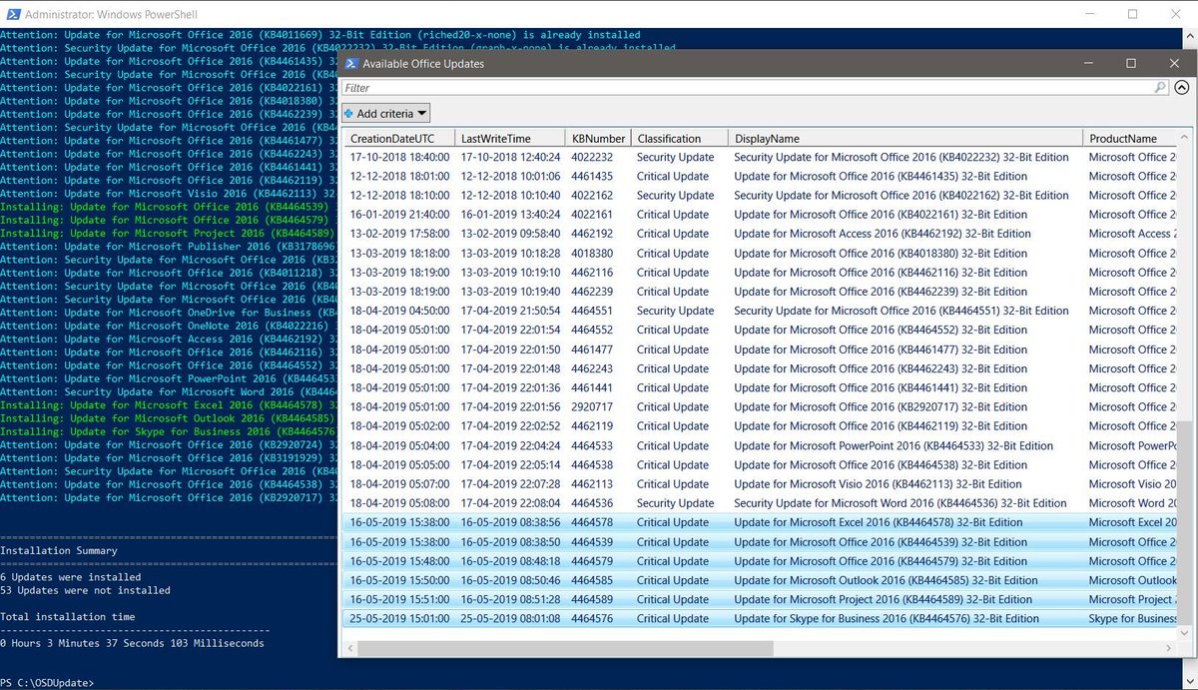Viewport: 1198px width, 690px height.
Task: Click '6 Updates were installed' line in PowerShell
Action: [x=70, y=577]
